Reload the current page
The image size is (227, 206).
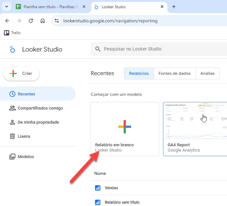tap(31, 21)
